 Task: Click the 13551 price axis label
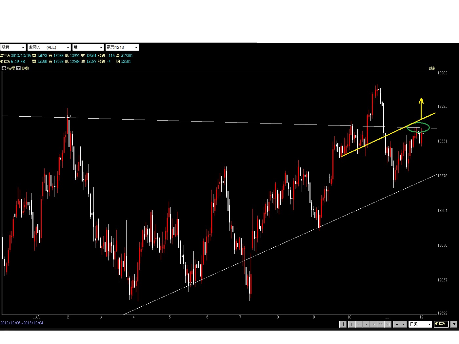coord(443,141)
